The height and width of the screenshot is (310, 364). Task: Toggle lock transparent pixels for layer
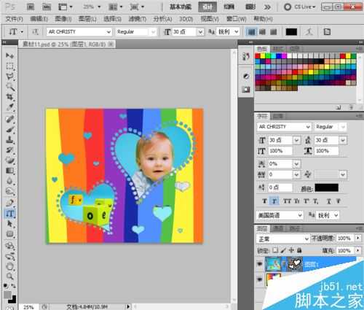[x=275, y=250]
